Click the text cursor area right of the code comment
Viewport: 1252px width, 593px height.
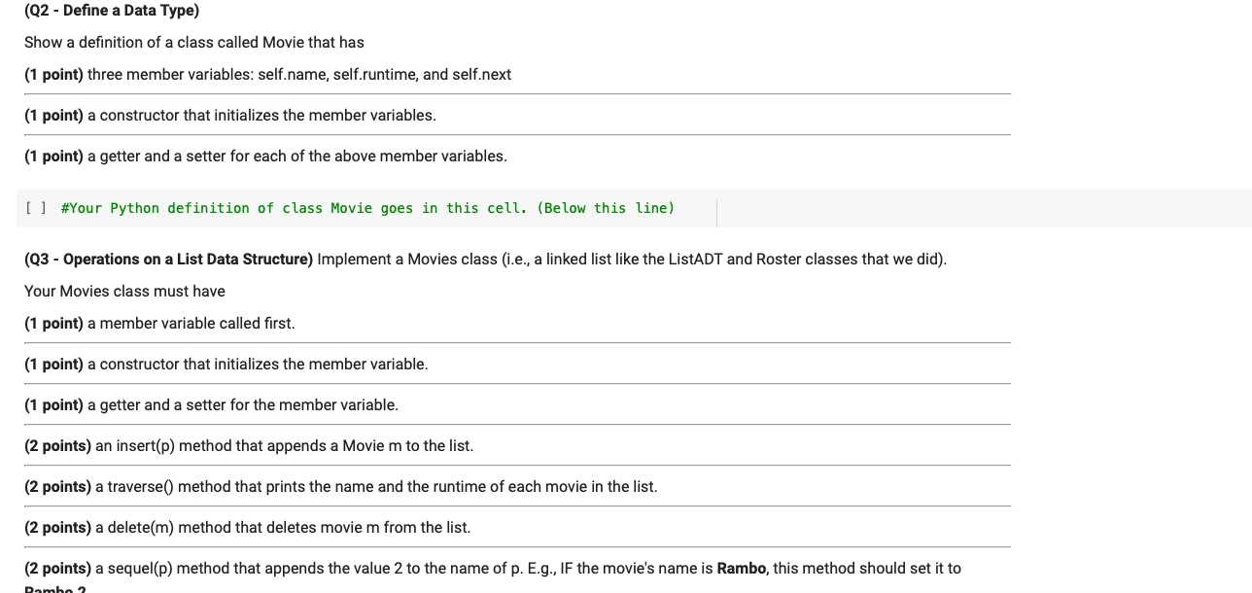pos(717,207)
